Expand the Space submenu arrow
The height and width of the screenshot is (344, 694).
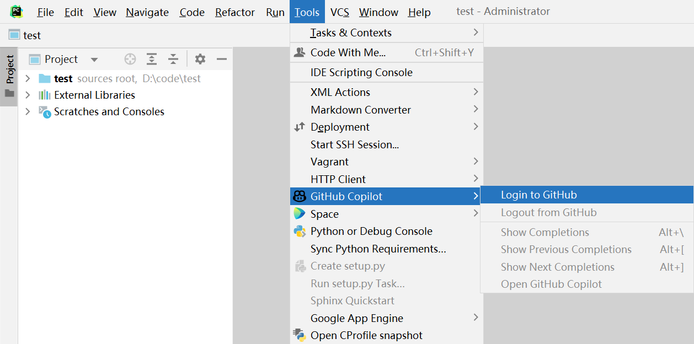476,213
